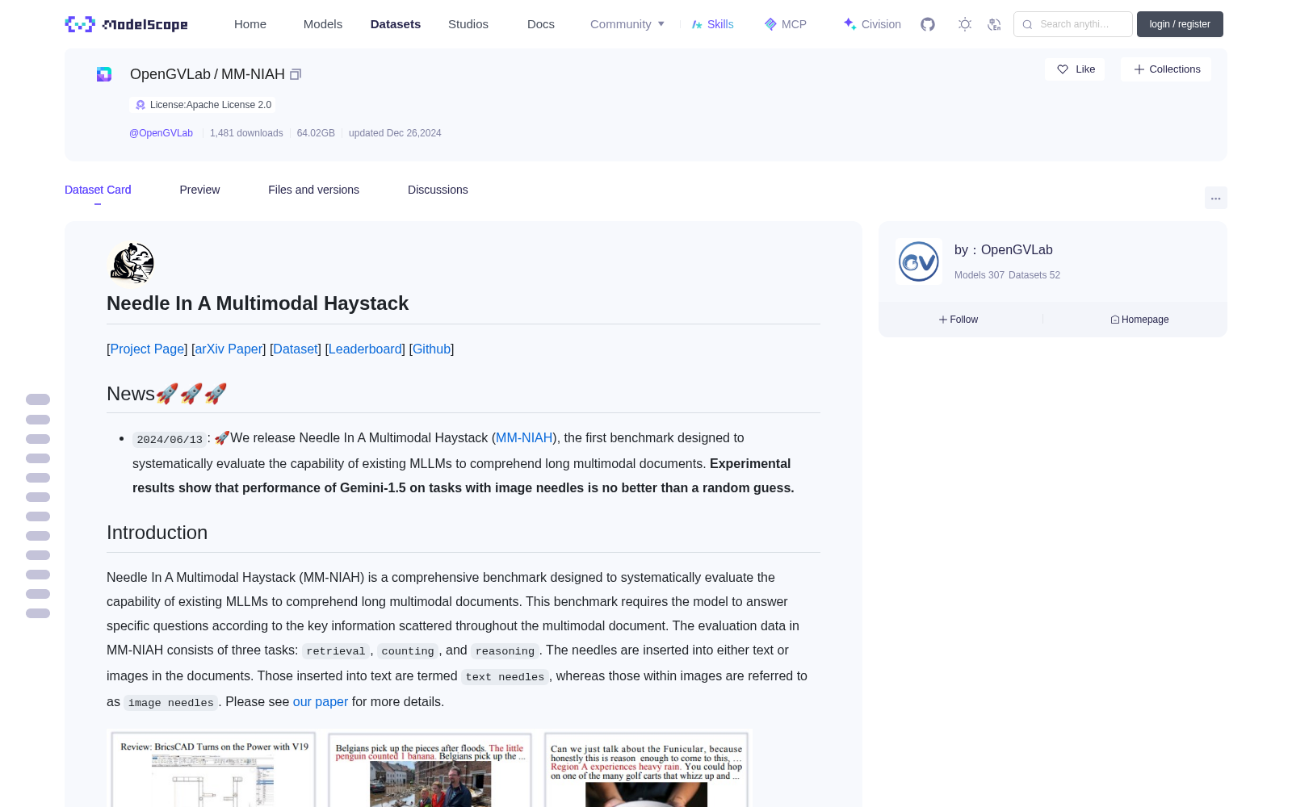Follow the OpenGVLab organization
The image size is (1292, 807).
tap(959, 320)
